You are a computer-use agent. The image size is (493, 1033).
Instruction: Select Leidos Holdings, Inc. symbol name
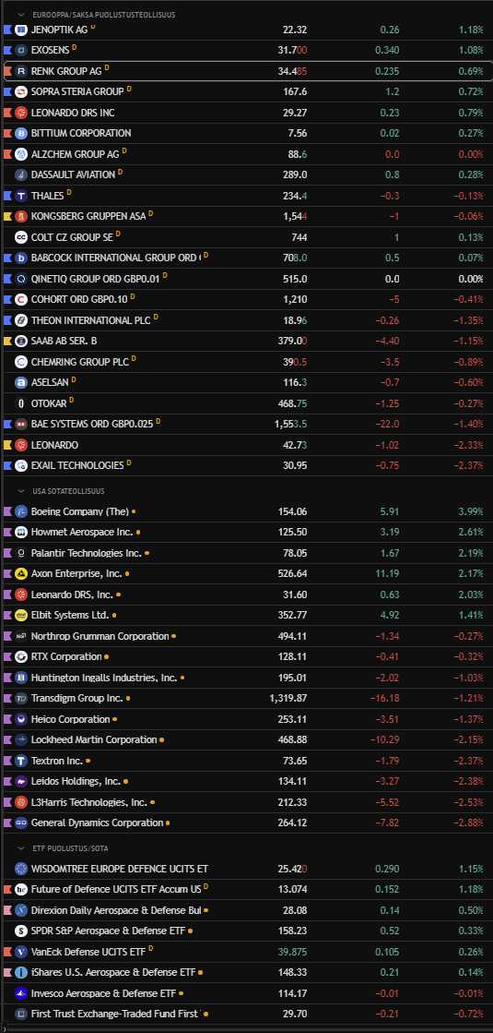pos(76,781)
